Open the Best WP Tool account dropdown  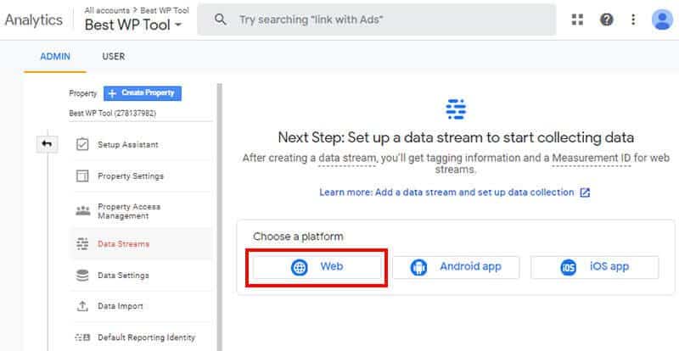click(133, 25)
